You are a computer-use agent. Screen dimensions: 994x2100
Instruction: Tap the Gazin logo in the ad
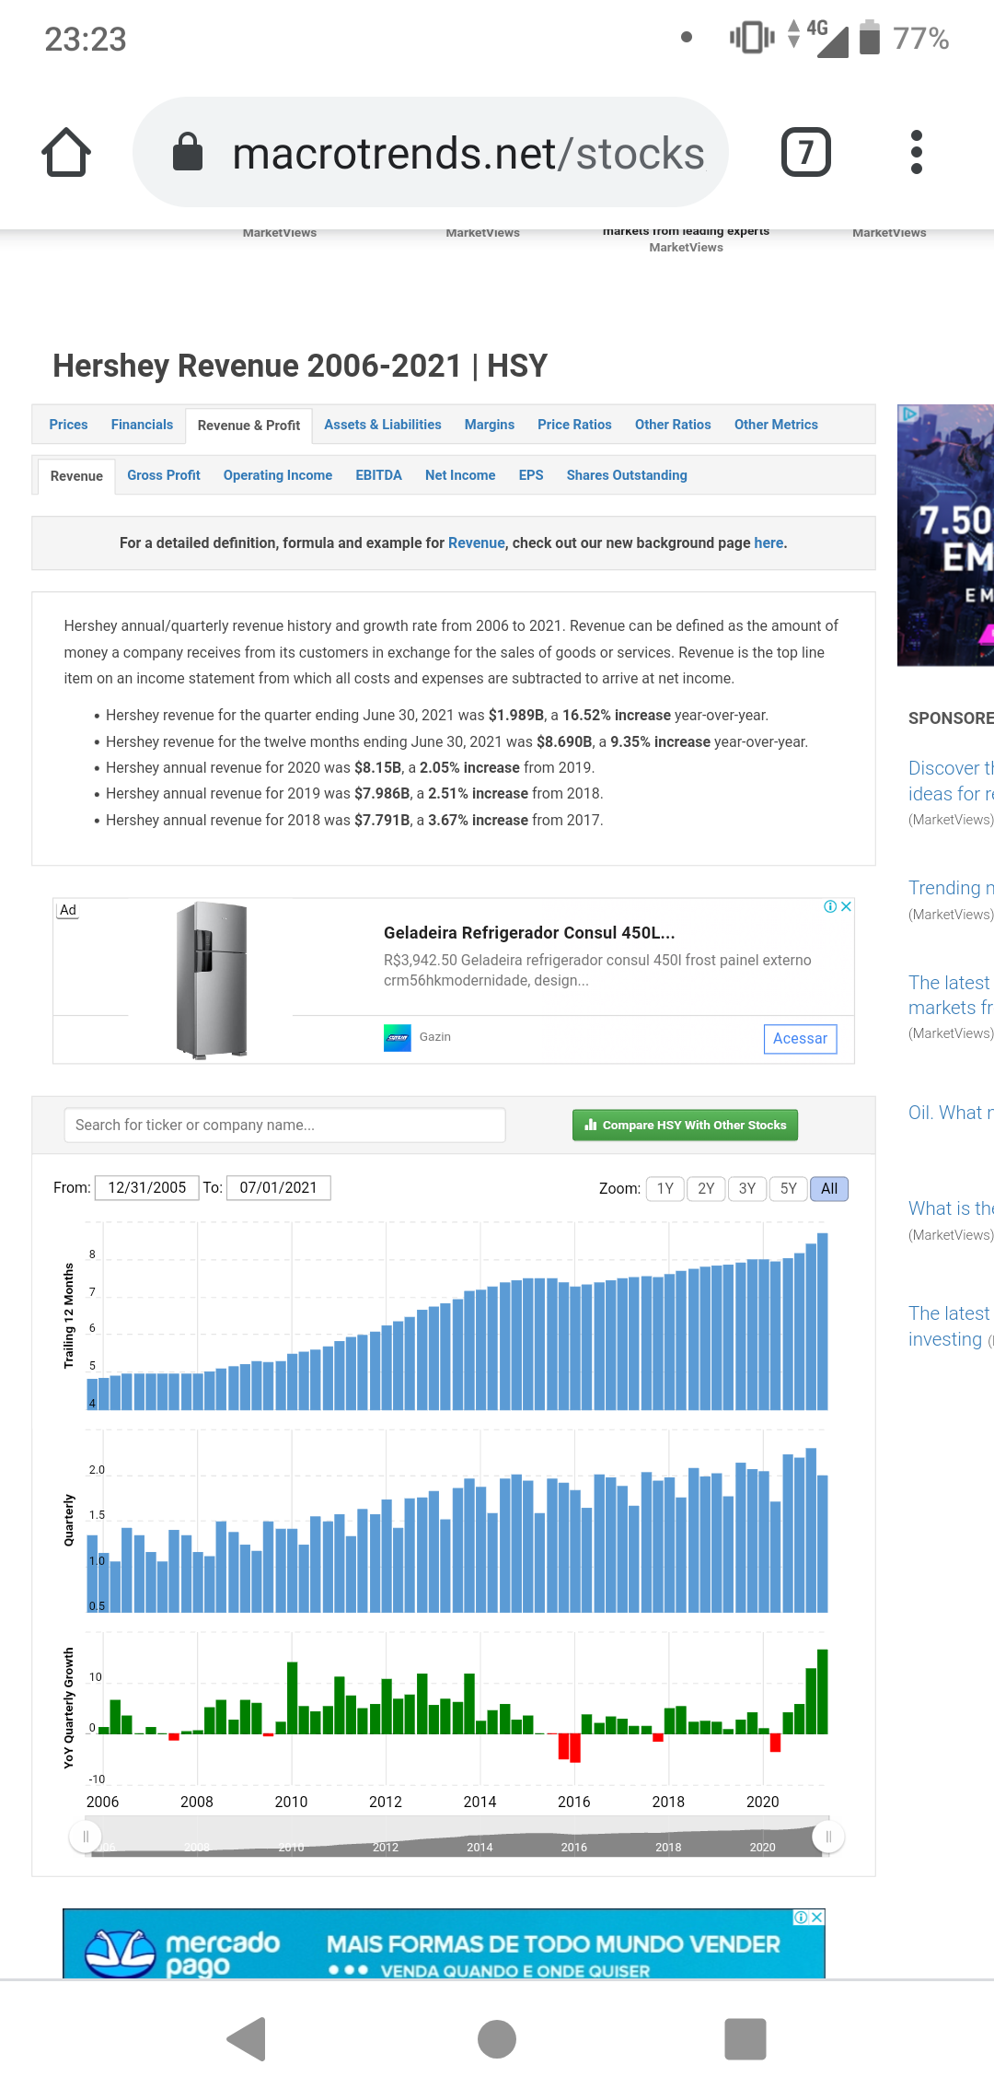[398, 1037]
